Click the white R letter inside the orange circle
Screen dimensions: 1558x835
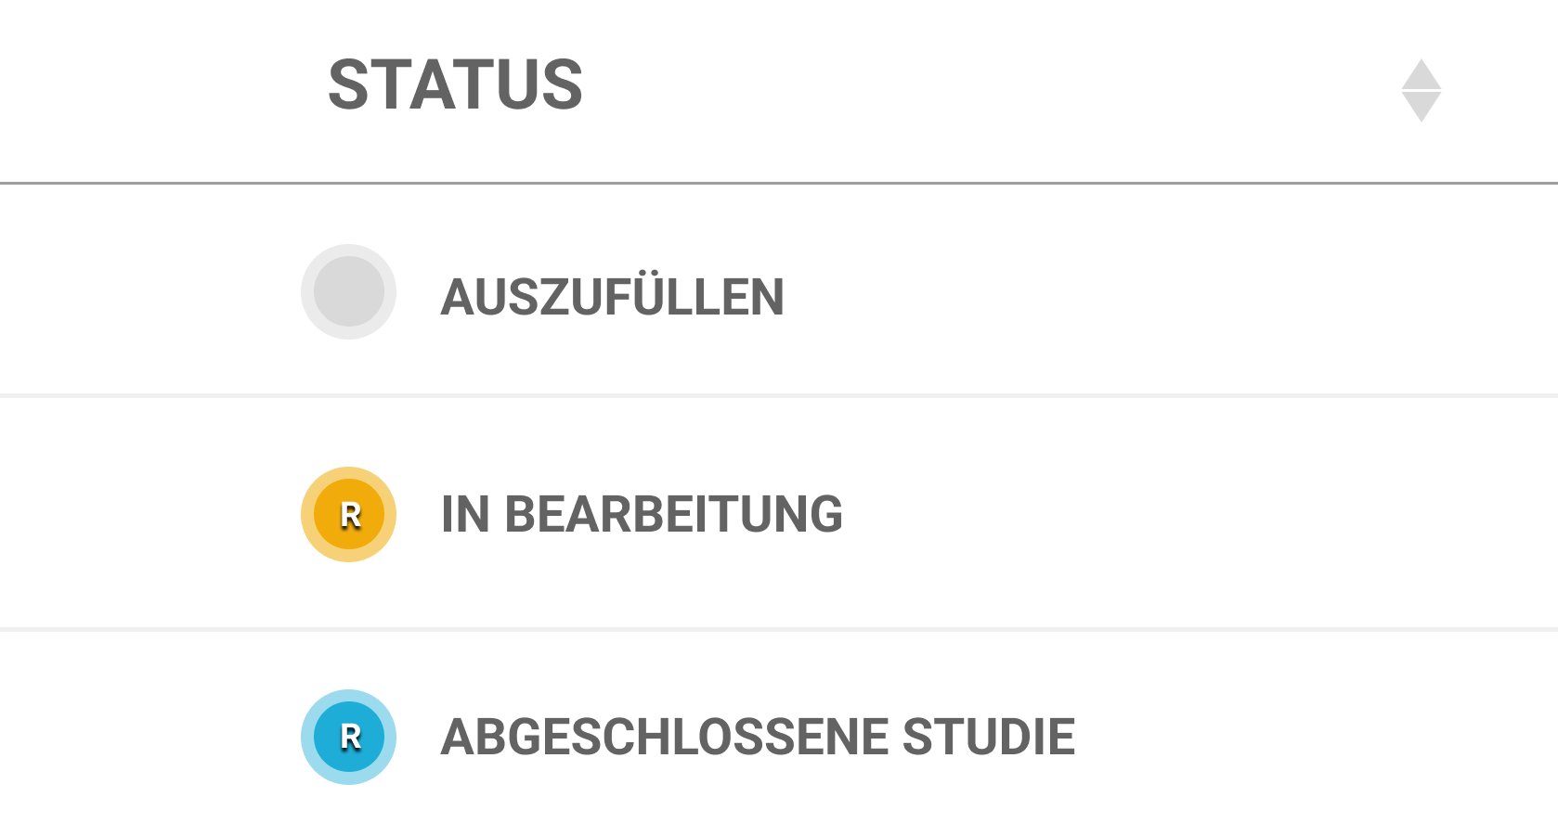pyautogui.click(x=350, y=515)
